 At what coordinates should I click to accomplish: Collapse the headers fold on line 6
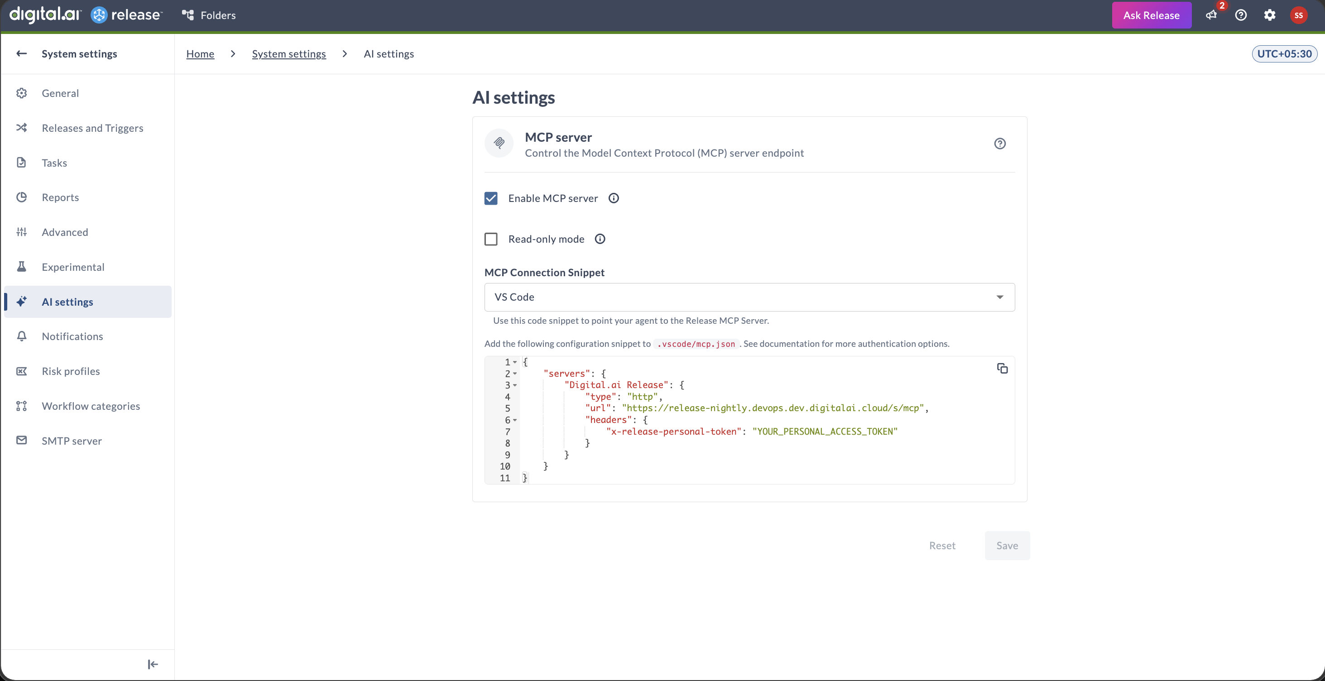coord(515,420)
